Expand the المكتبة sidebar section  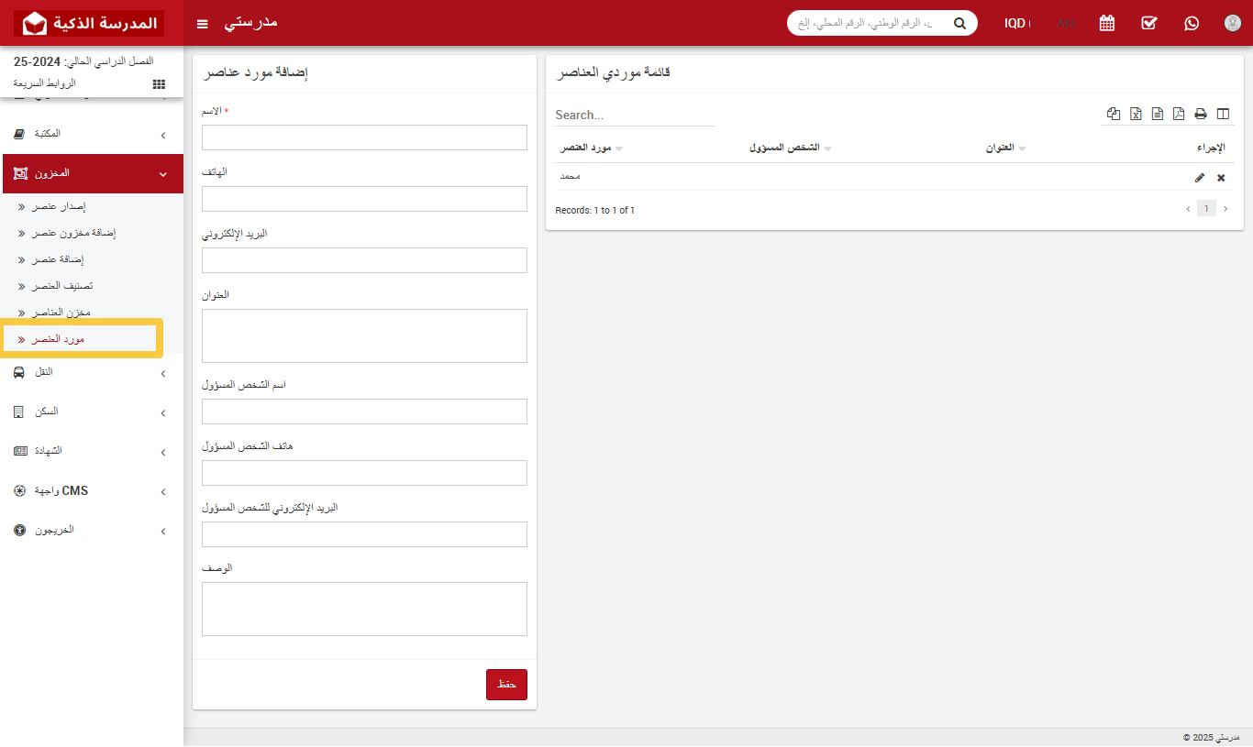click(x=92, y=134)
